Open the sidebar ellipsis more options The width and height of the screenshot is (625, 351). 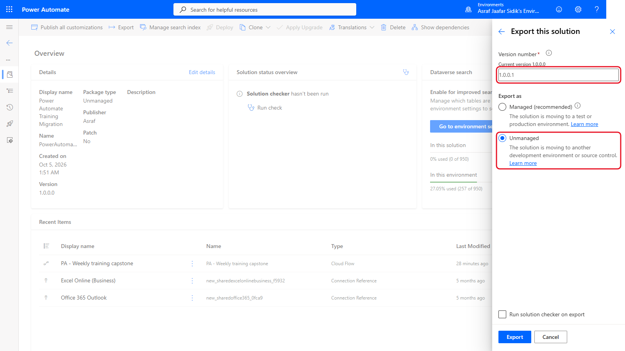point(8,60)
